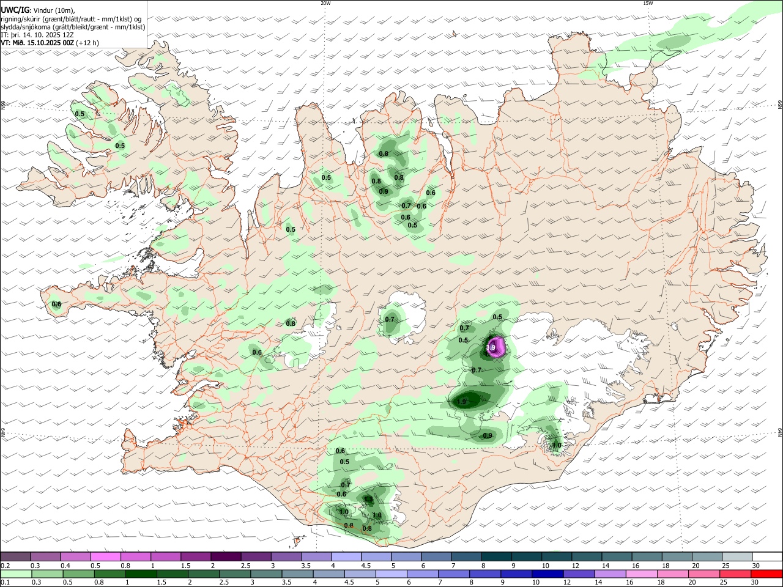This screenshot has height=587, width=783.
Task: Click the white swatch after 30 in upper legend row
Action: tap(767, 557)
